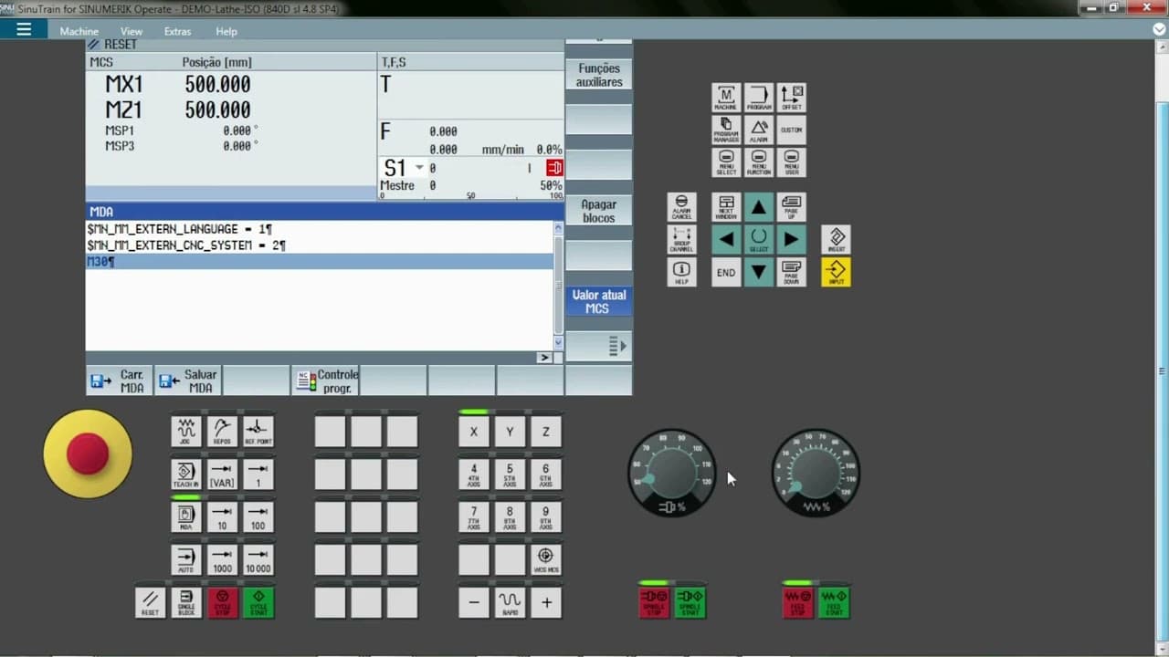Click the left arrow cursor key

tap(726, 240)
